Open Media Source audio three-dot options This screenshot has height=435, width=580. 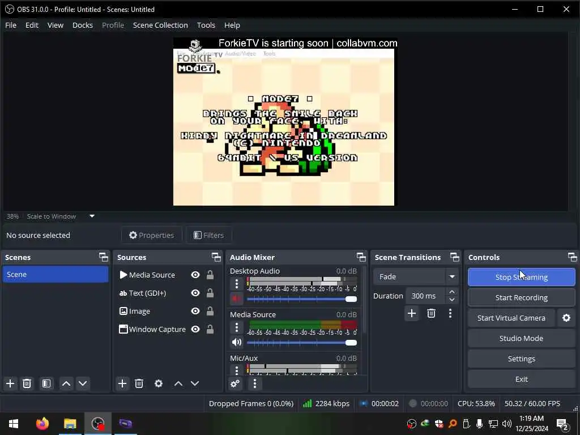click(x=237, y=327)
